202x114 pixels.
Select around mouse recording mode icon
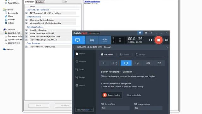click(137, 63)
